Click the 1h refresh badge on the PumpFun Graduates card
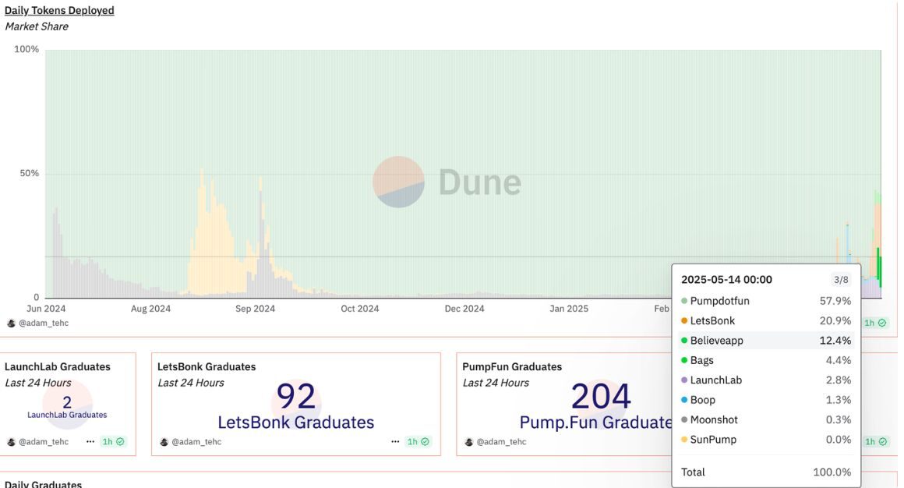904x488 pixels. (875, 442)
